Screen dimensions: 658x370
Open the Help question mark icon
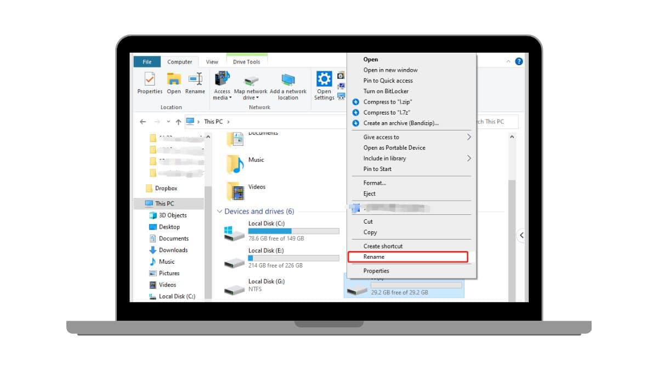[518, 61]
